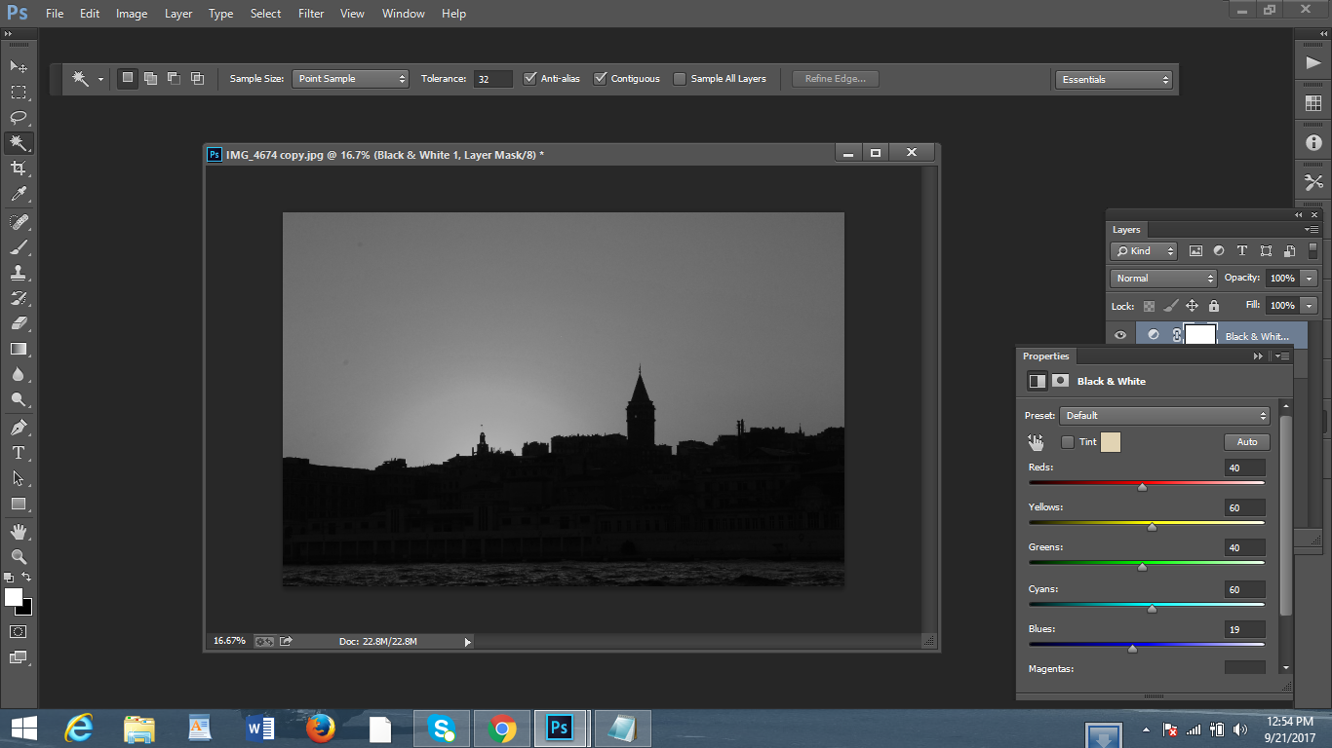This screenshot has width=1332, height=748.
Task: Open the Properties panel flyout menu
Action: coord(1282,356)
